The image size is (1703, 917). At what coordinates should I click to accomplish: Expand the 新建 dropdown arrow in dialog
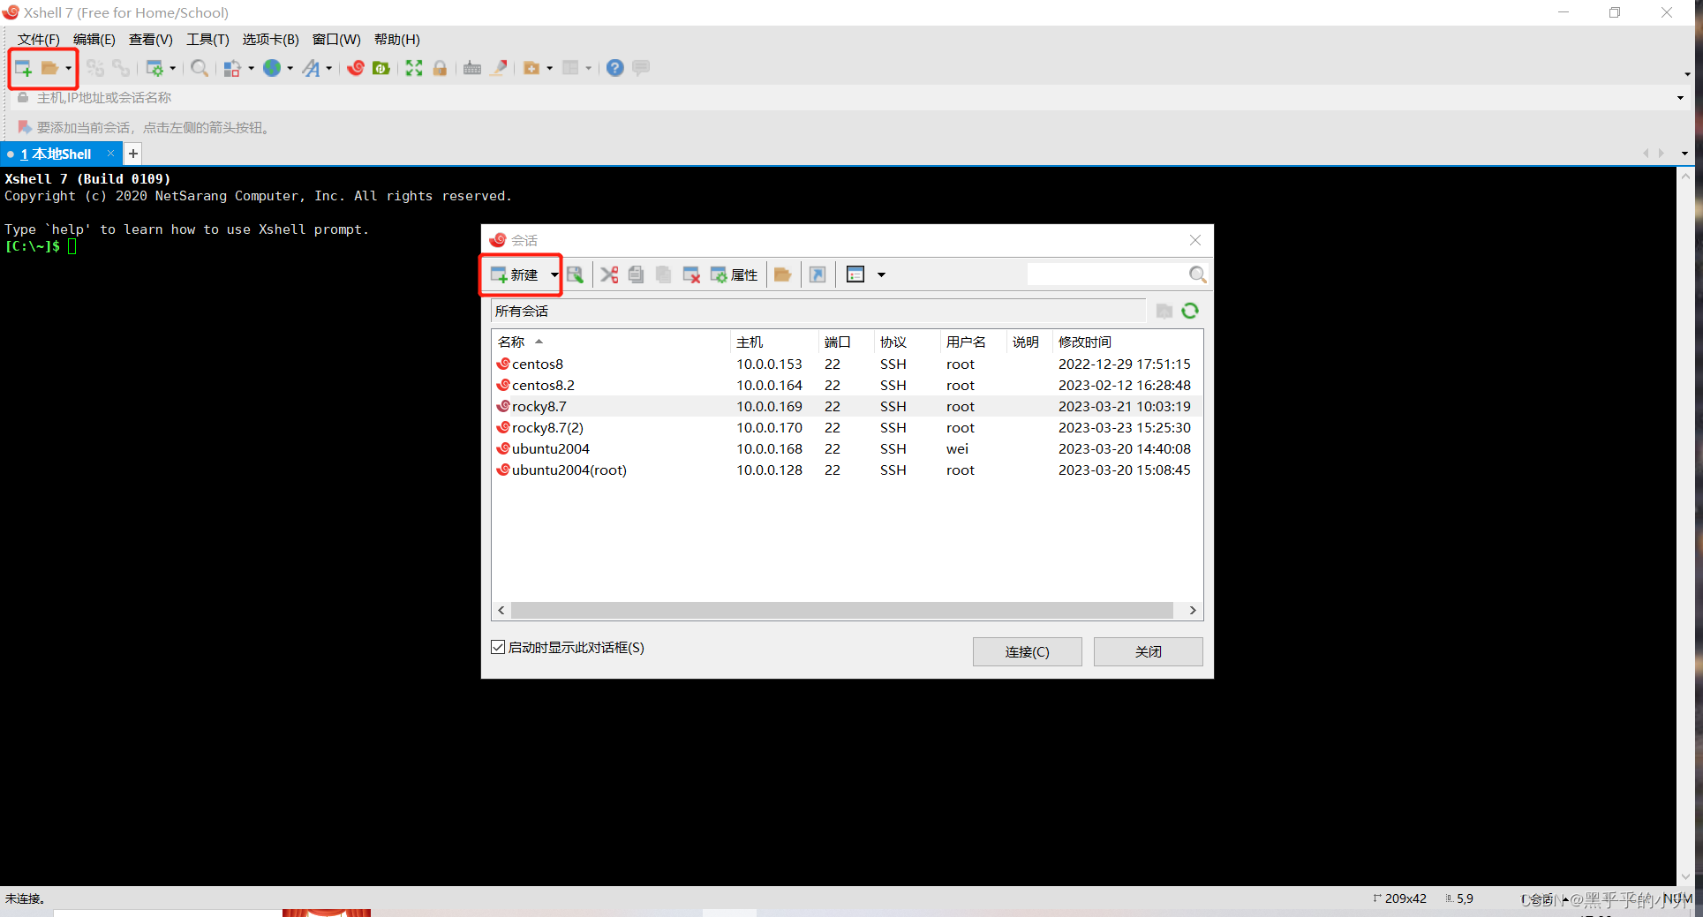[x=554, y=274]
